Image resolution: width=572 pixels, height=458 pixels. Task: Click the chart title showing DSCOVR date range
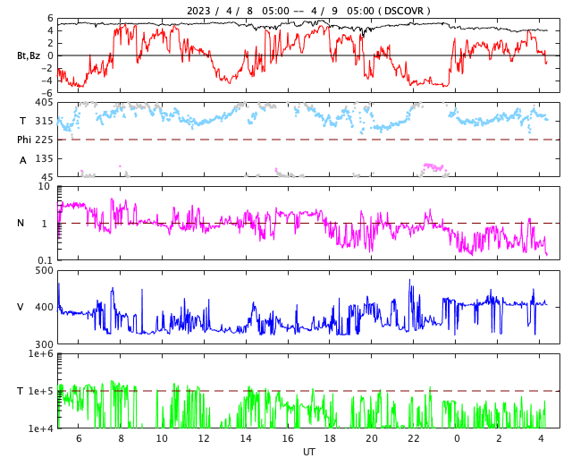tap(308, 11)
